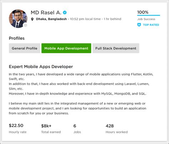Click the line mentioning MySQL, MongoDB, and SQL
This screenshot has width=169, height=144.
click(77, 93)
